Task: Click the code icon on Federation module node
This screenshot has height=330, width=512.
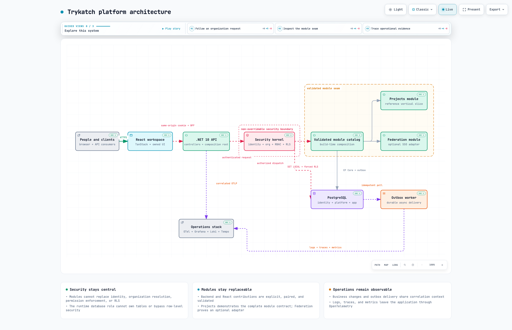Action: click(384, 135)
